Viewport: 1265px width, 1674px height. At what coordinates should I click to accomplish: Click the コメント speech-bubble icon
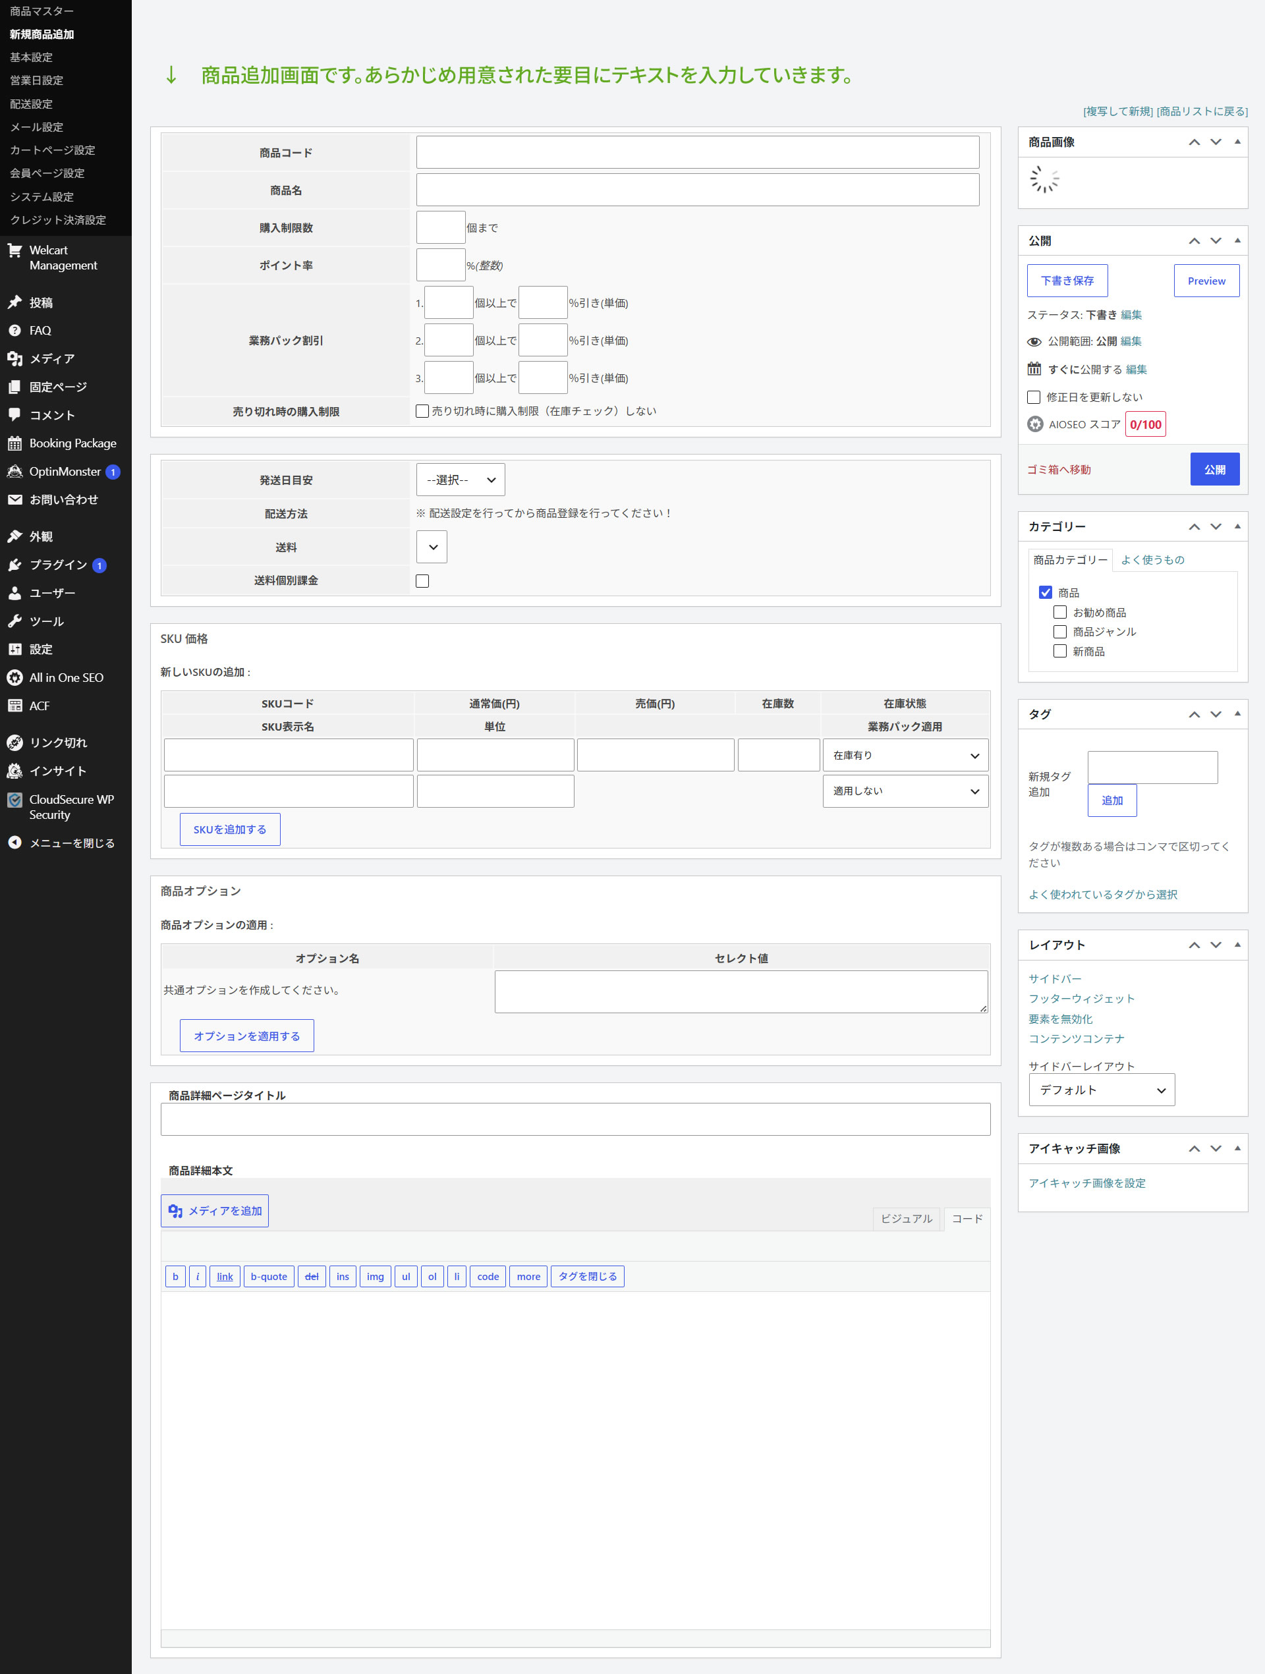[x=14, y=415]
